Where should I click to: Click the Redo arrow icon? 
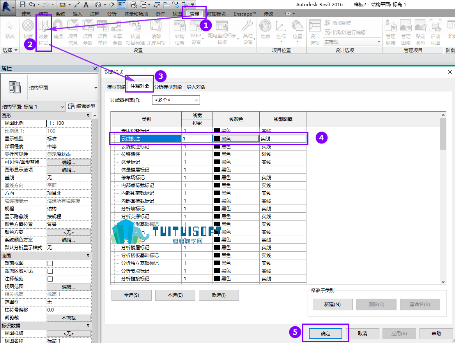46,4
